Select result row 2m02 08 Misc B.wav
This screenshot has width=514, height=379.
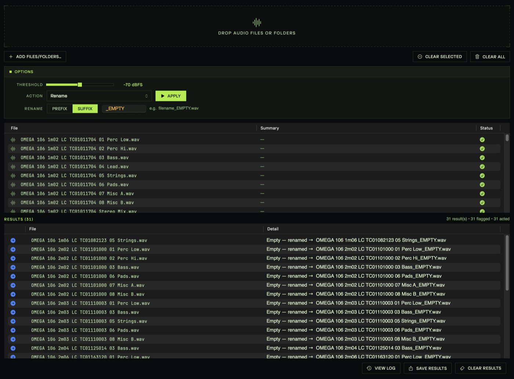(x=254, y=294)
